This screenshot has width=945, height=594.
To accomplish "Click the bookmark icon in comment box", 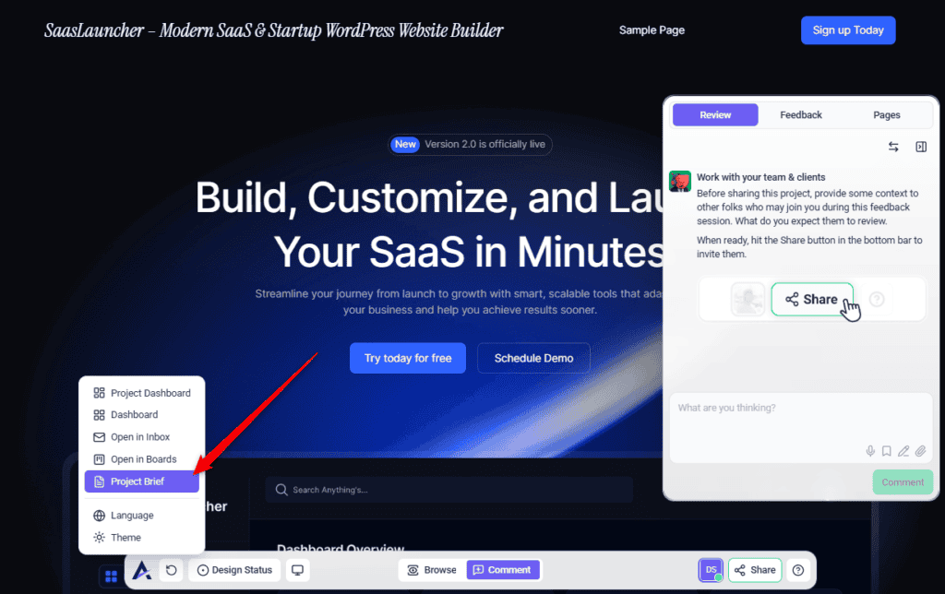I will pyautogui.click(x=887, y=451).
